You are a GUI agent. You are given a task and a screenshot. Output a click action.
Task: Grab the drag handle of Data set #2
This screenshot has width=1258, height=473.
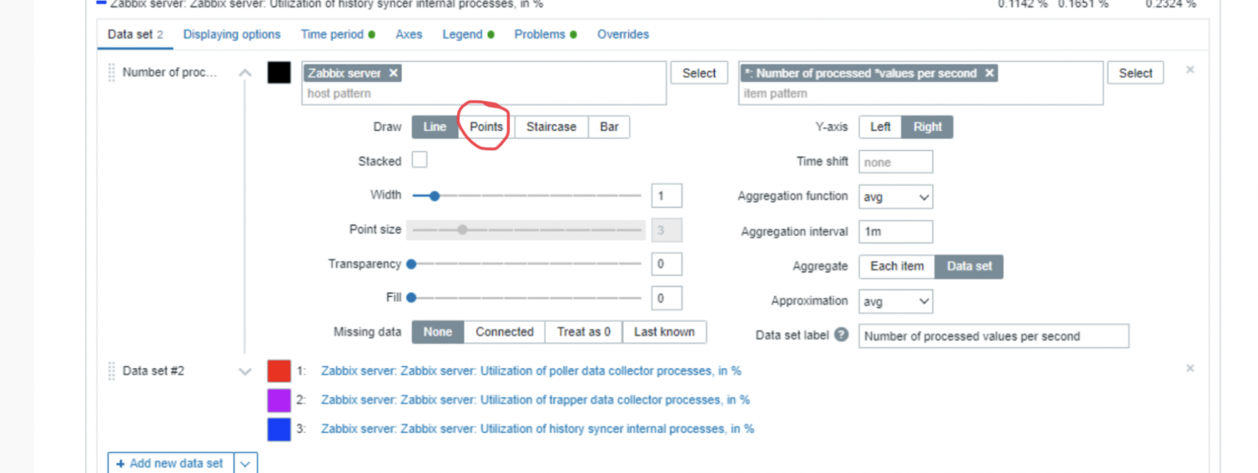[111, 371]
